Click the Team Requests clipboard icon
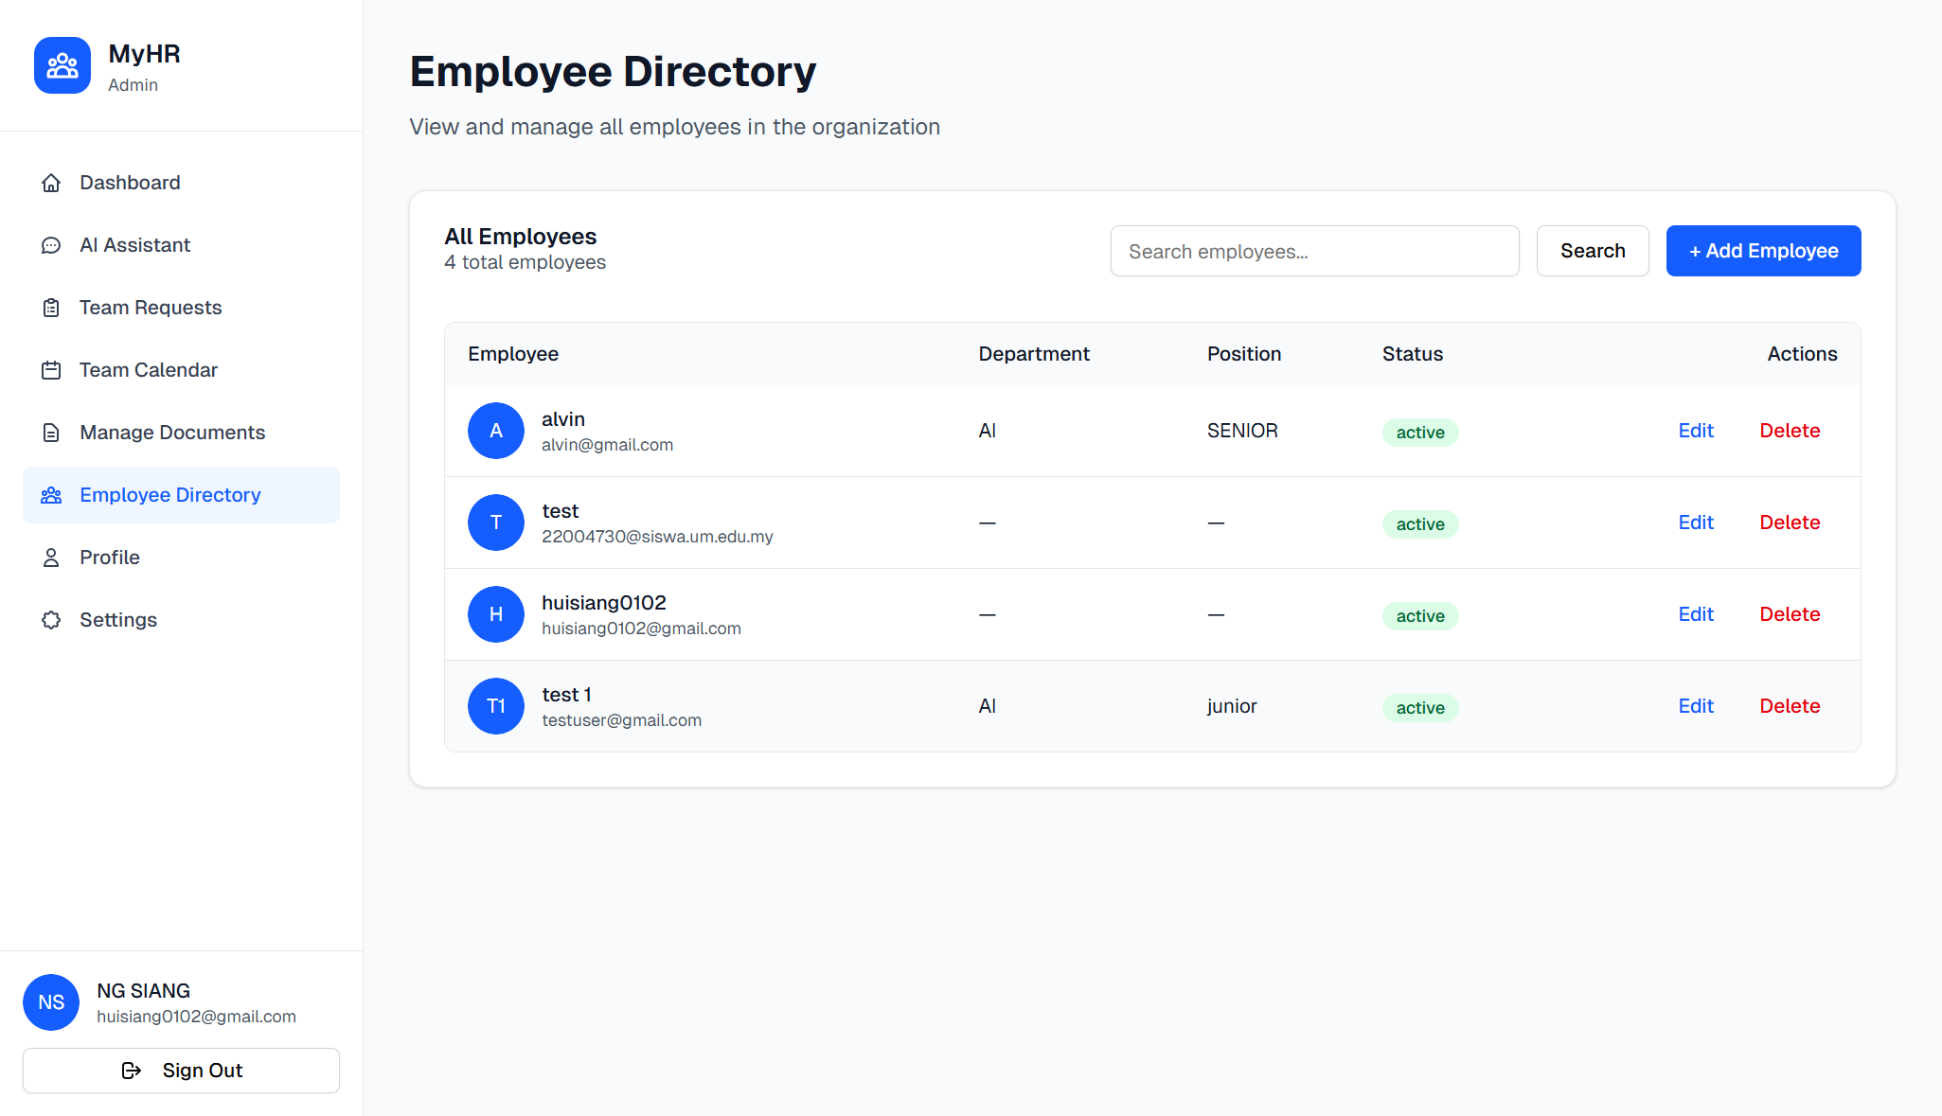Viewport: 1942px width, 1116px height. tap(51, 308)
